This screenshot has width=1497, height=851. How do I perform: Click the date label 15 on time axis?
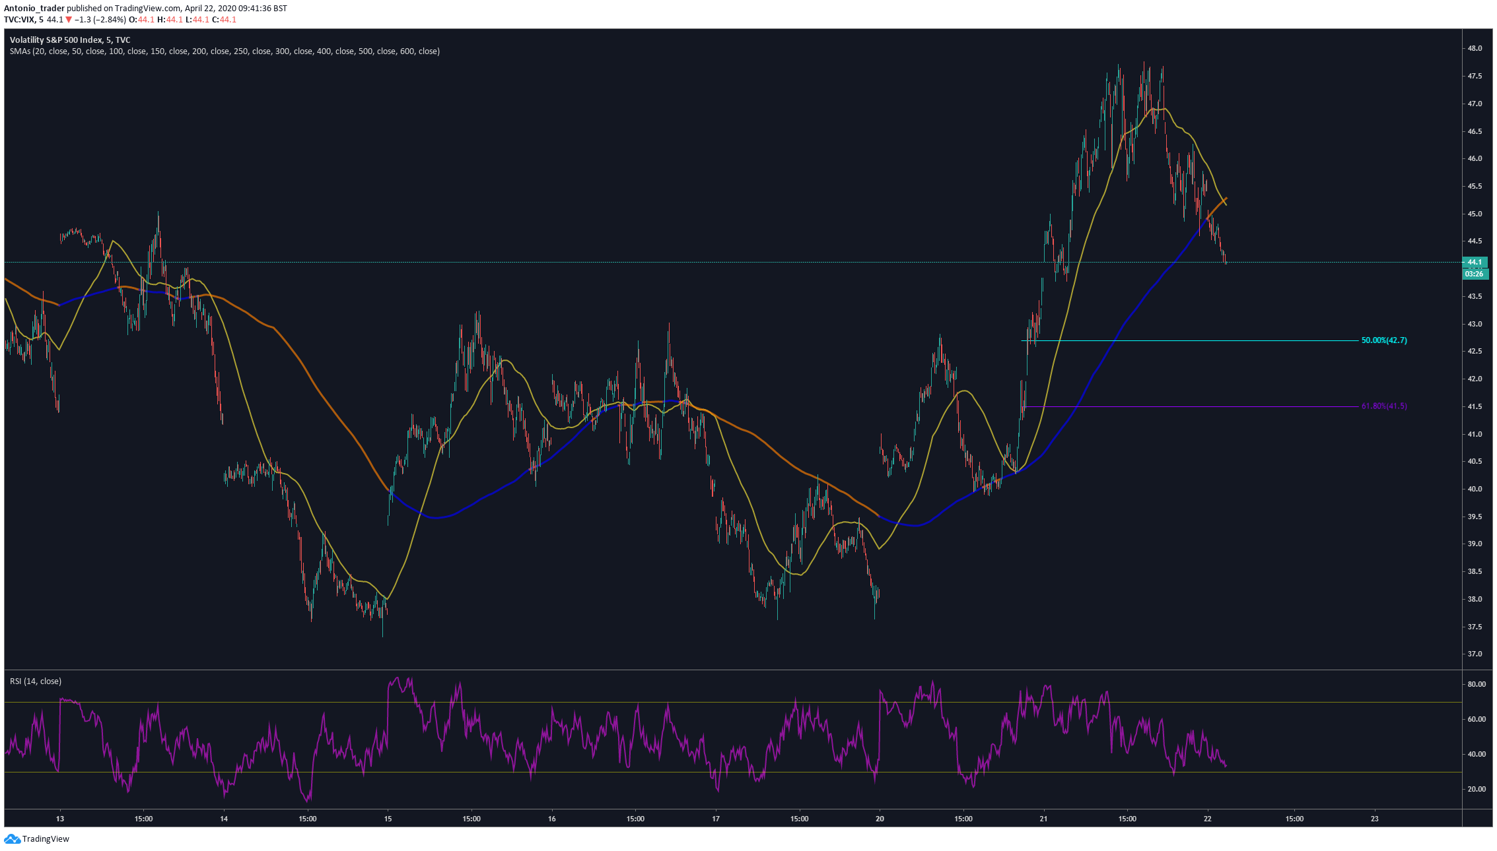click(388, 819)
